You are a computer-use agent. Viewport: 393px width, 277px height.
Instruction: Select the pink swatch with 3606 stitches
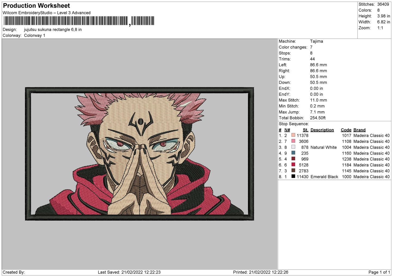pos(293,141)
